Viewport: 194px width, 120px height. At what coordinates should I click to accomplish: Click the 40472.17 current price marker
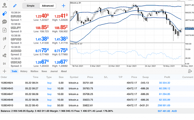(x=189, y=29)
